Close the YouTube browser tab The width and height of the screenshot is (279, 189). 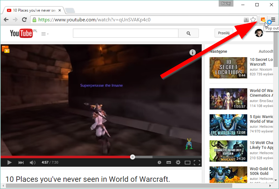click(x=60, y=10)
